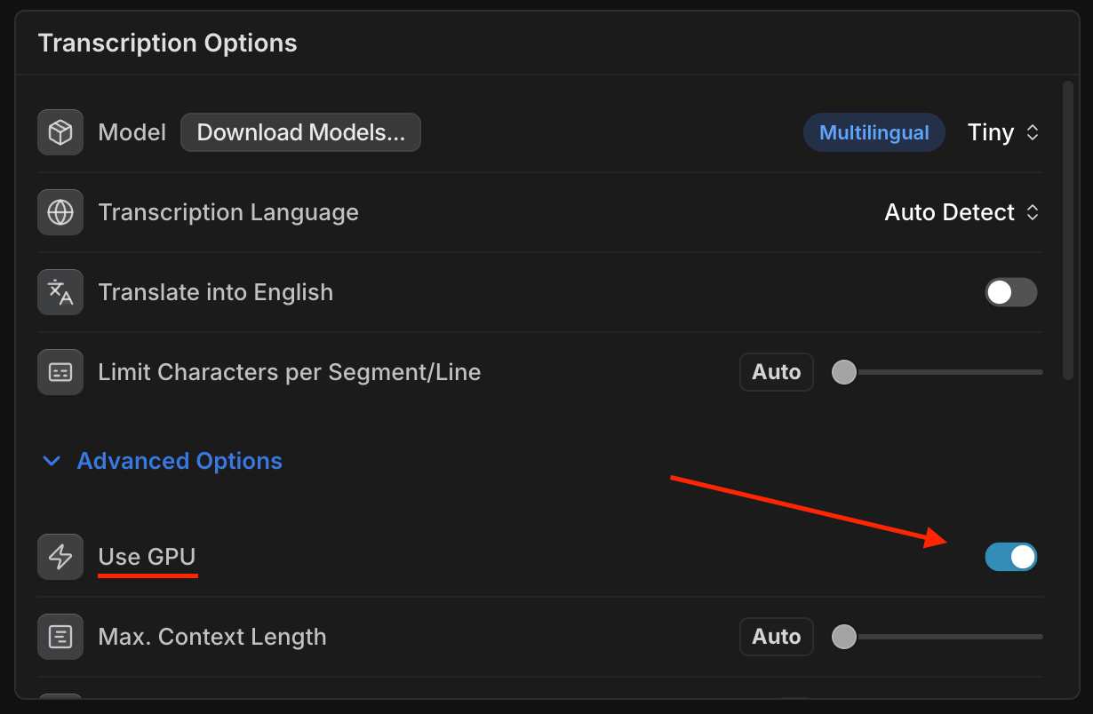Image resolution: width=1093 pixels, height=714 pixels.
Task: Click the Use GPU label
Action: point(147,557)
